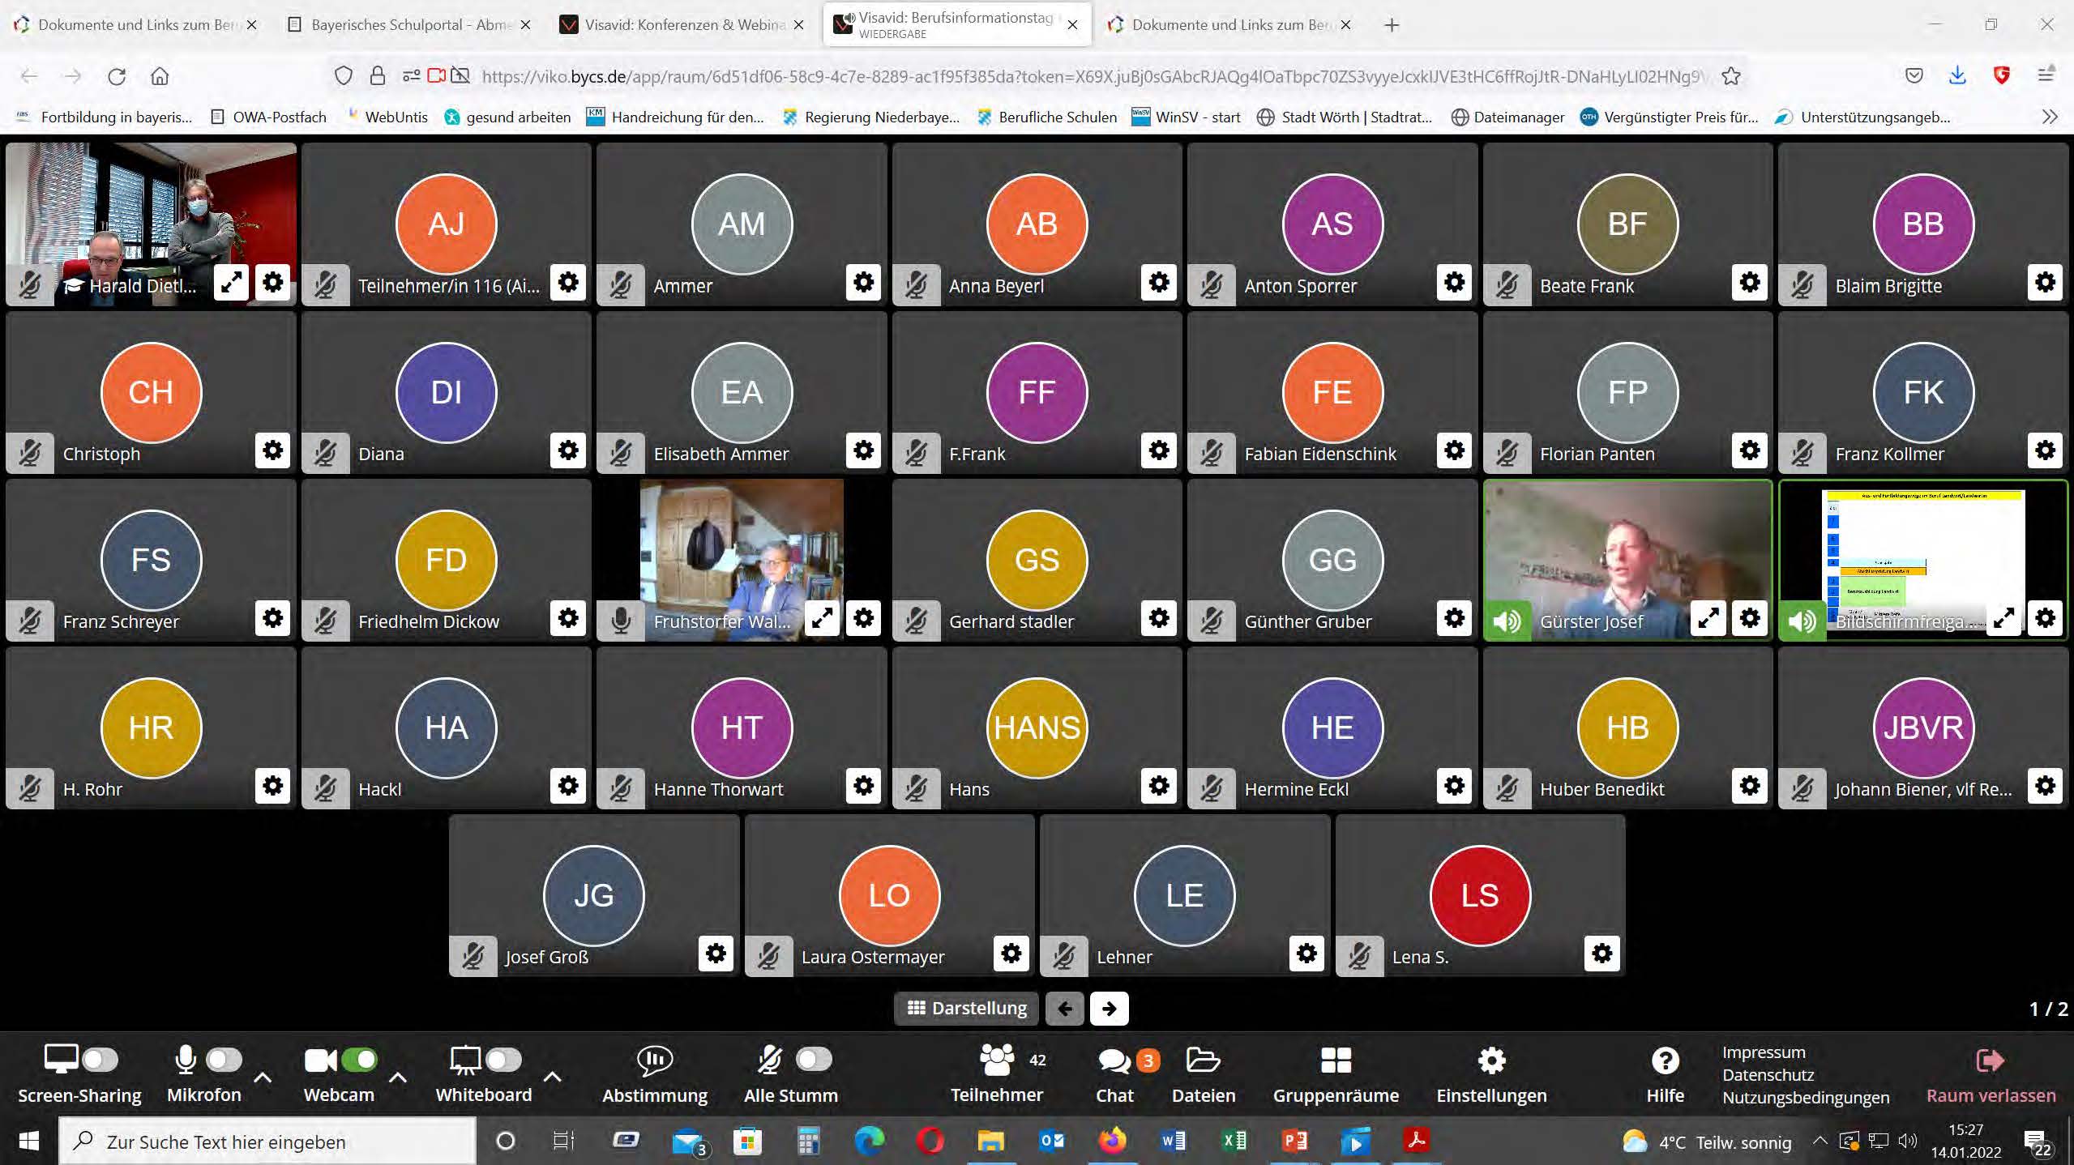Expand Mikrofon options arrow

coord(262,1078)
